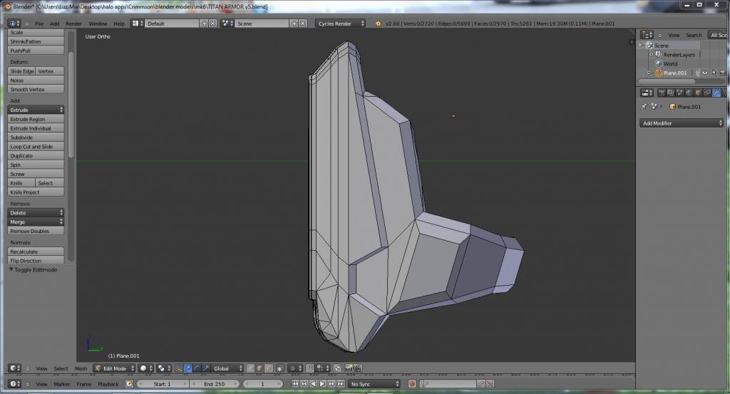Open the Modifiers properties tab wrench icon
The height and width of the screenshot is (394, 730).
tap(716, 93)
